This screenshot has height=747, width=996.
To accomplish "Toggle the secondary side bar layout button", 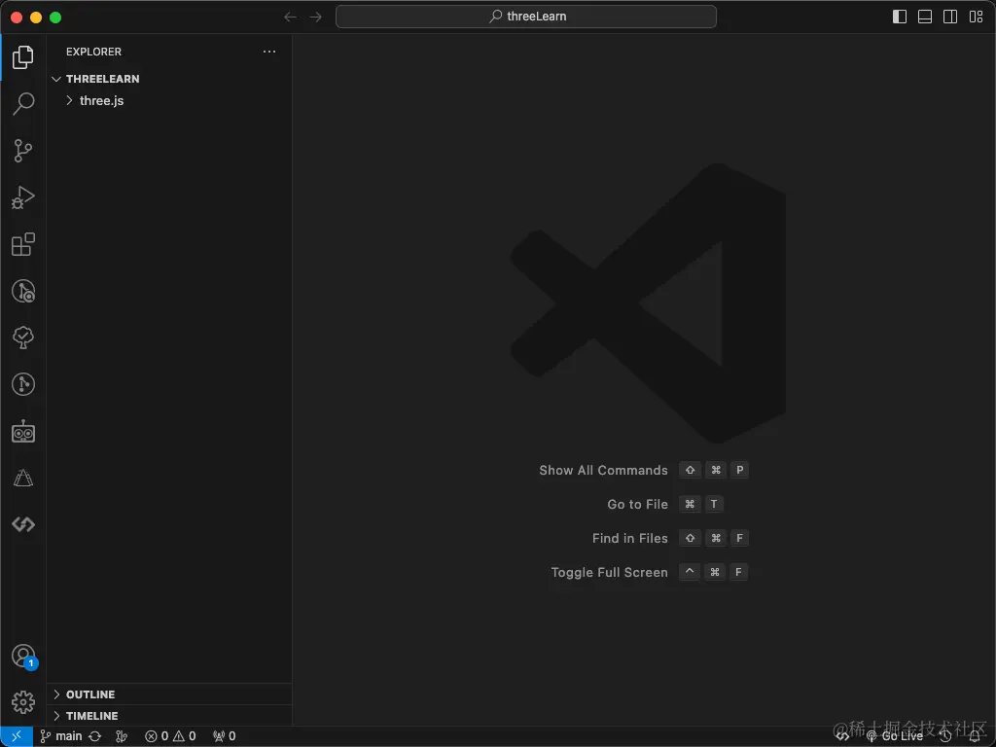I will (950, 18).
